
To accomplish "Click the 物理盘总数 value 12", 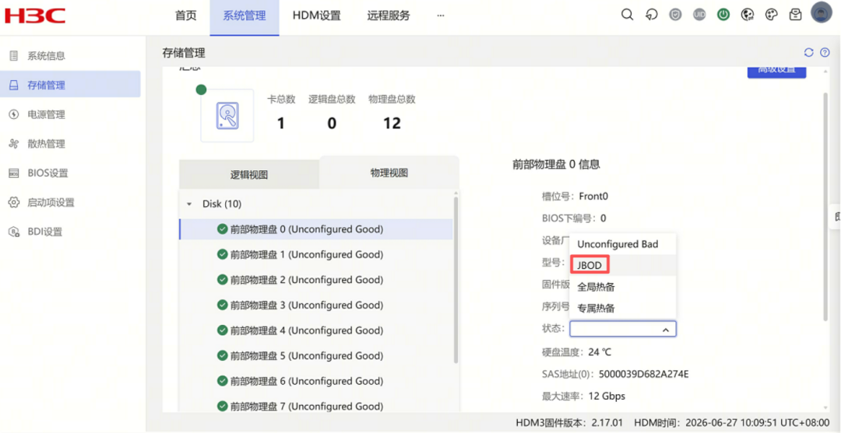I will 392,124.
